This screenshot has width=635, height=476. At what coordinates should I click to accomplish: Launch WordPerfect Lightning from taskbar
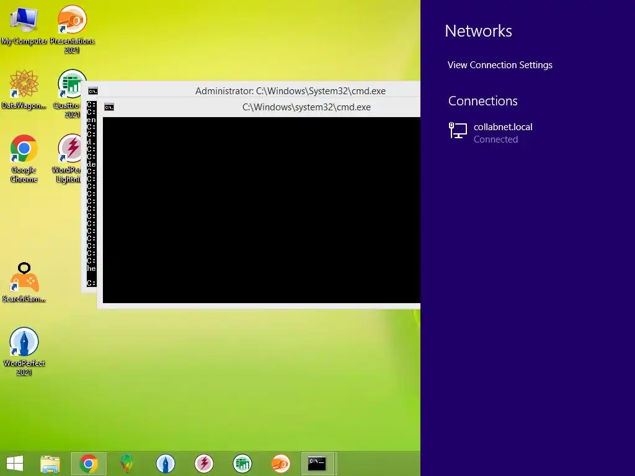[203, 464]
